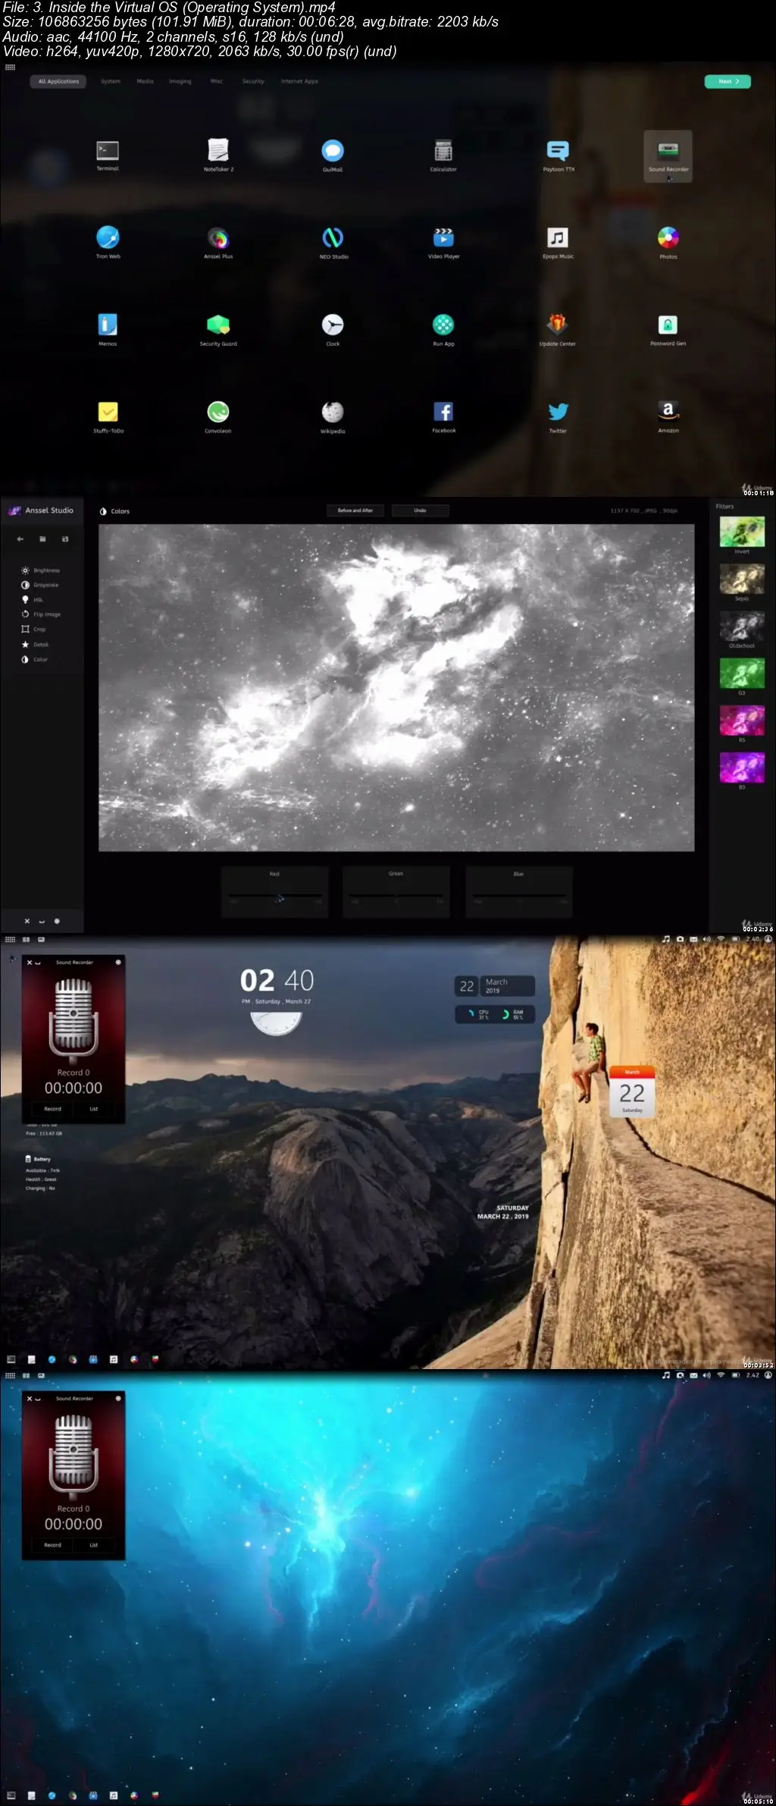Screen dimensions: 776x1806
Task: Select Grayscale option in Anssel sidebar
Action: (40, 585)
